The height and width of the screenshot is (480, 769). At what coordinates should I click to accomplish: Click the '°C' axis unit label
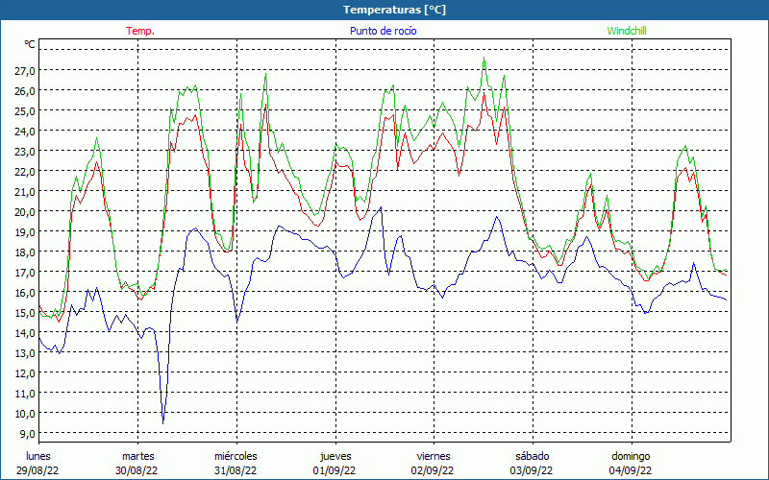click(x=30, y=44)
